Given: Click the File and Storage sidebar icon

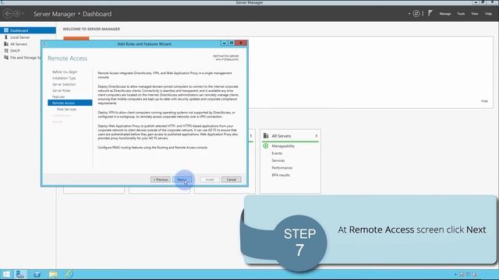Looking at the screenshot, I should (6, 58).
